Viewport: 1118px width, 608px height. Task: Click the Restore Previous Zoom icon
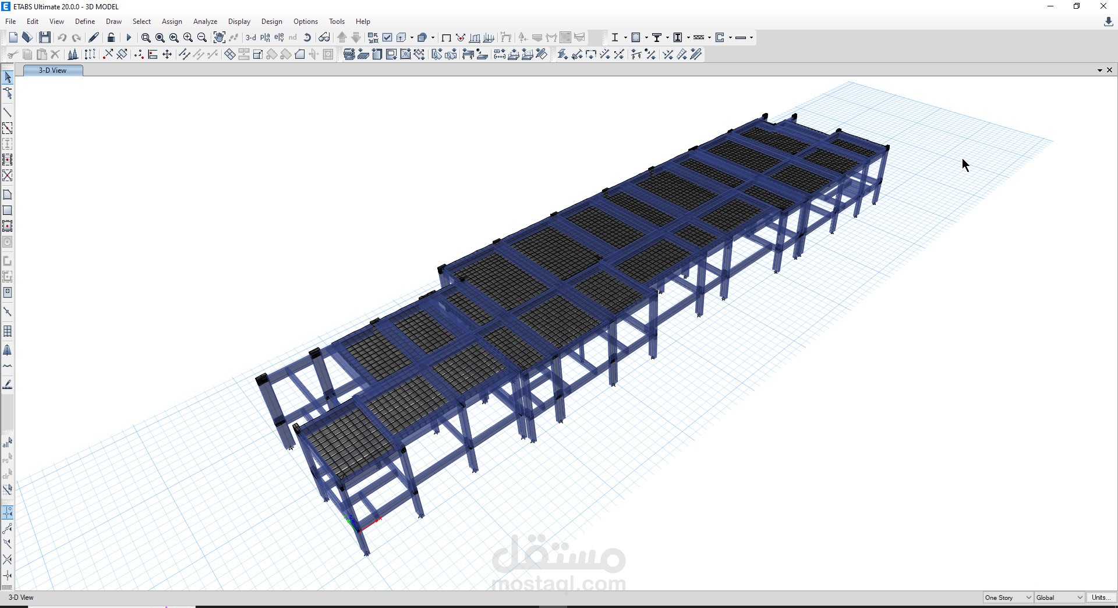[x=174, y=37]
